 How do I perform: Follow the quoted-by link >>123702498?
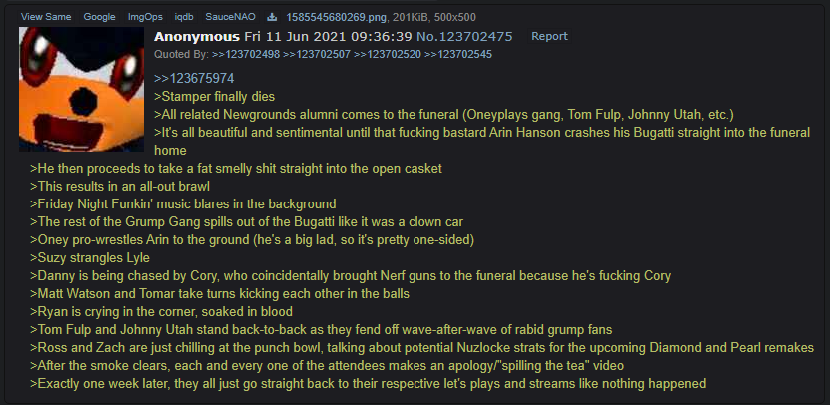(x=246, y=54)
